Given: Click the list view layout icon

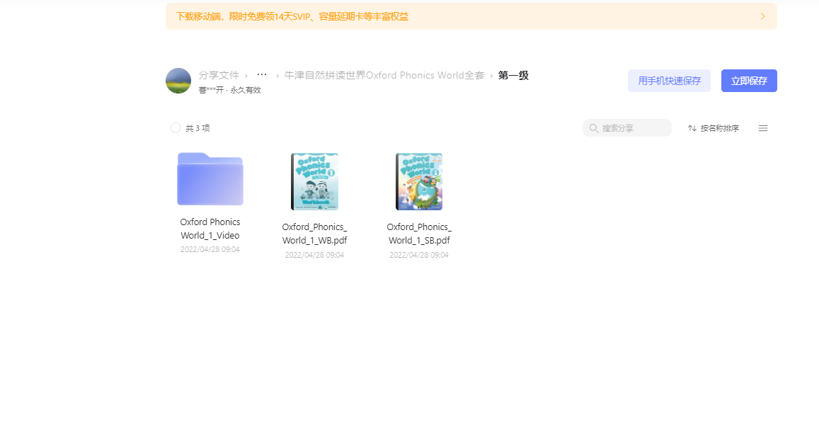Looking at the screenshot, I should tap(763, 128).
